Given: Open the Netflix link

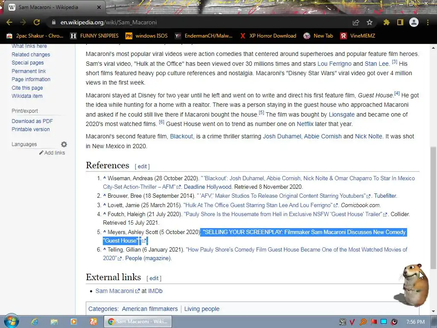Looking at the screenshot, I should (305, 124).
